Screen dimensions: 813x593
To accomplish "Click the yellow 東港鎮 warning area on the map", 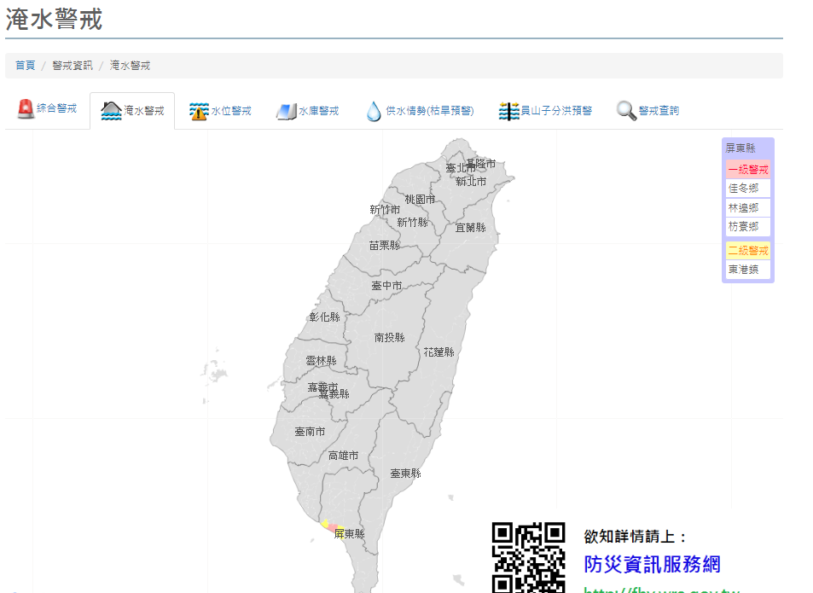I will click(x=325, y=524).
